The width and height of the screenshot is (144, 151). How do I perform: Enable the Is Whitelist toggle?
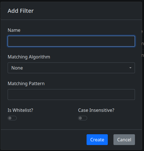pyautogui.click(x=12, y=118)
